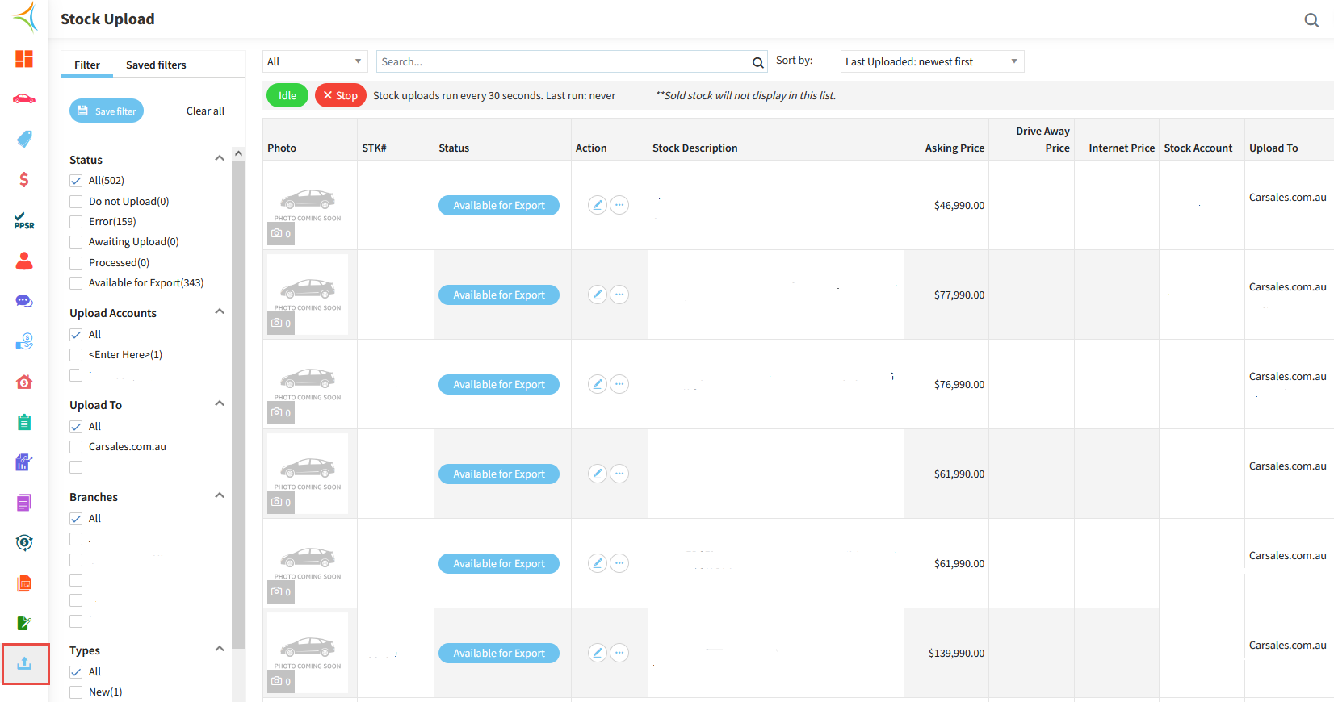Open the chat bubbles sidebar icon

tap(24, 301)
